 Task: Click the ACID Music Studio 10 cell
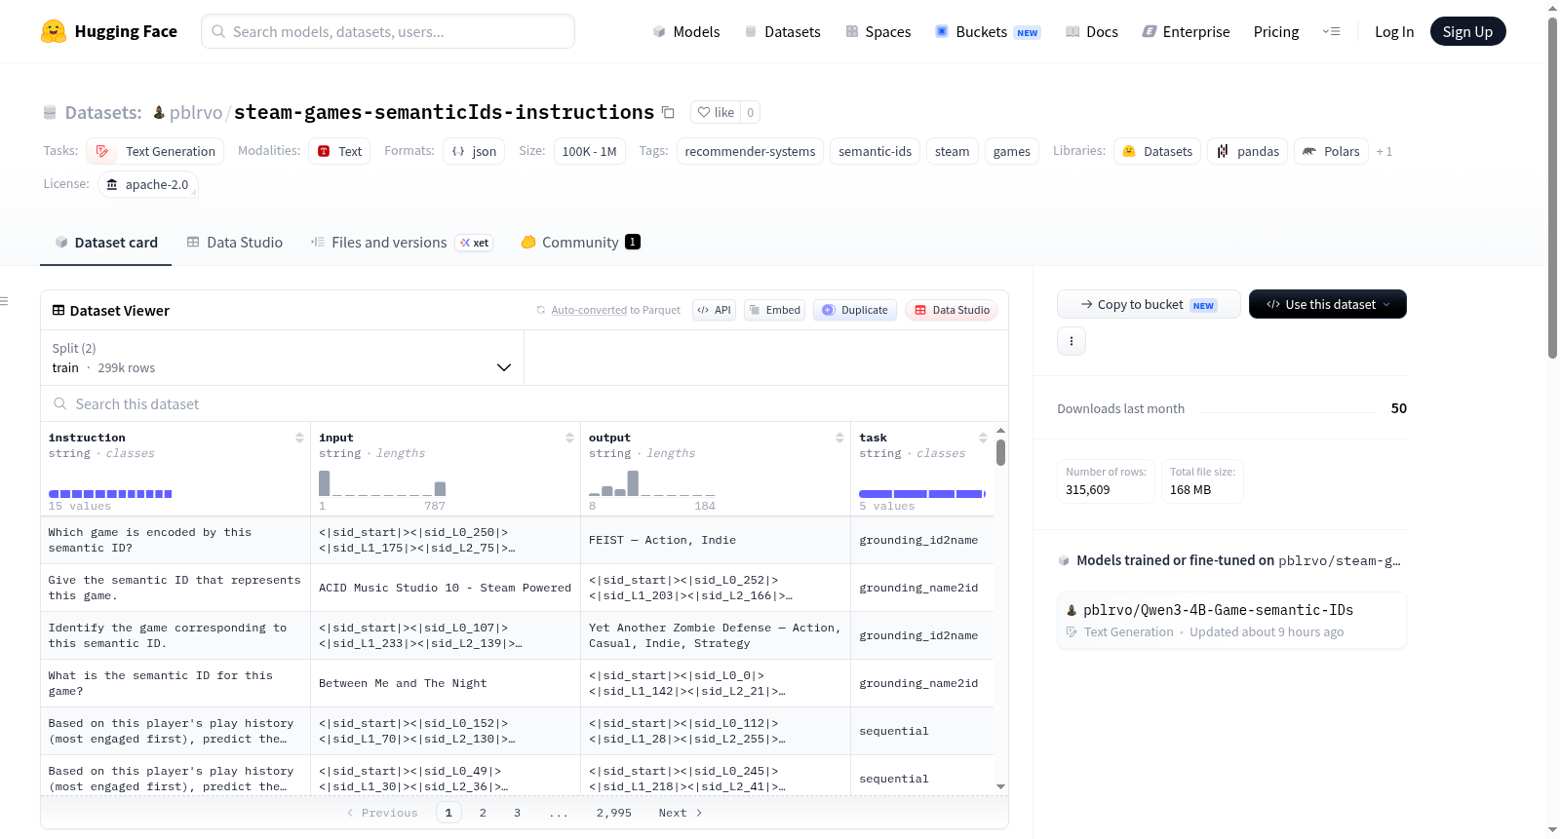[x=446, y=588]
